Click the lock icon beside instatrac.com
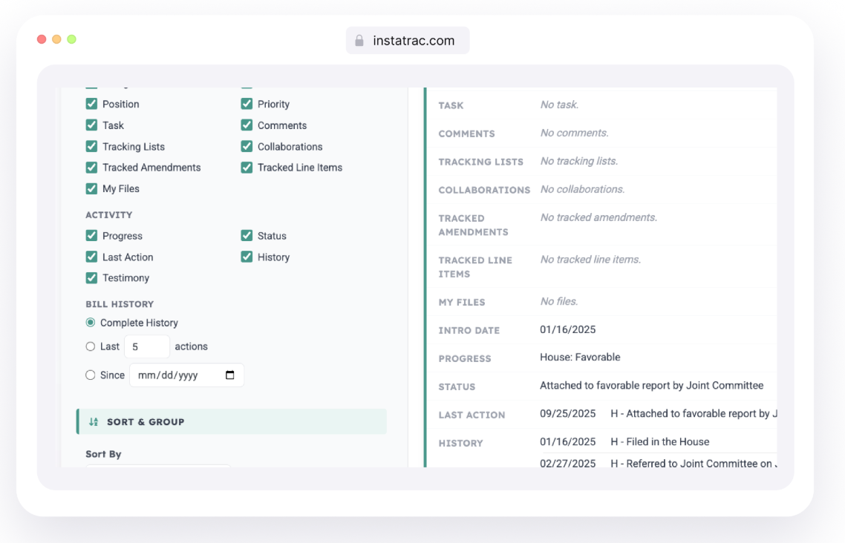Screen dimensions: 845x543 (x=359, y=41)
